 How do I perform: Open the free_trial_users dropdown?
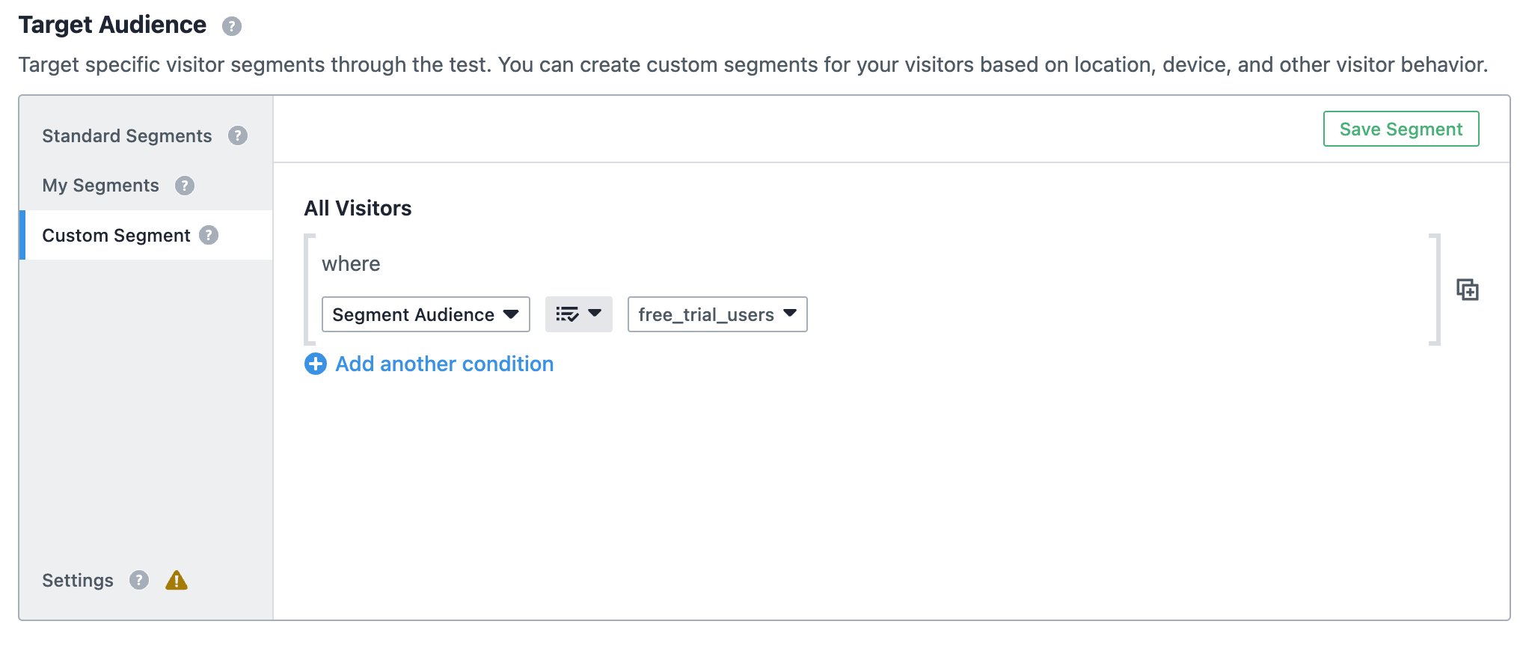(717, 314)
